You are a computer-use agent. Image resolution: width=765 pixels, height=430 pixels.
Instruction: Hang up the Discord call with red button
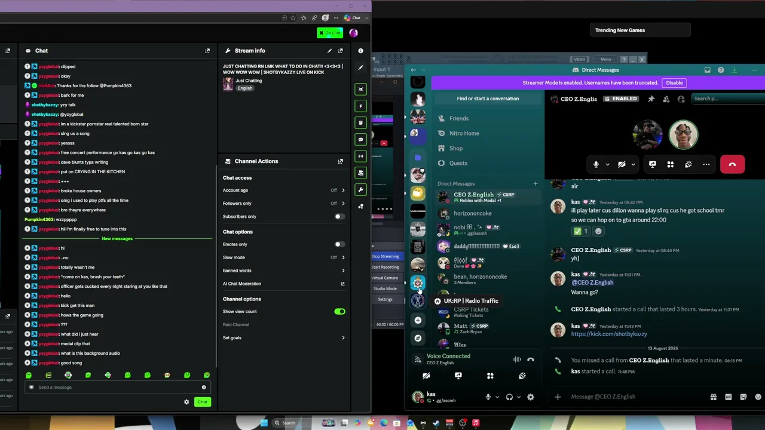point(732,164)
